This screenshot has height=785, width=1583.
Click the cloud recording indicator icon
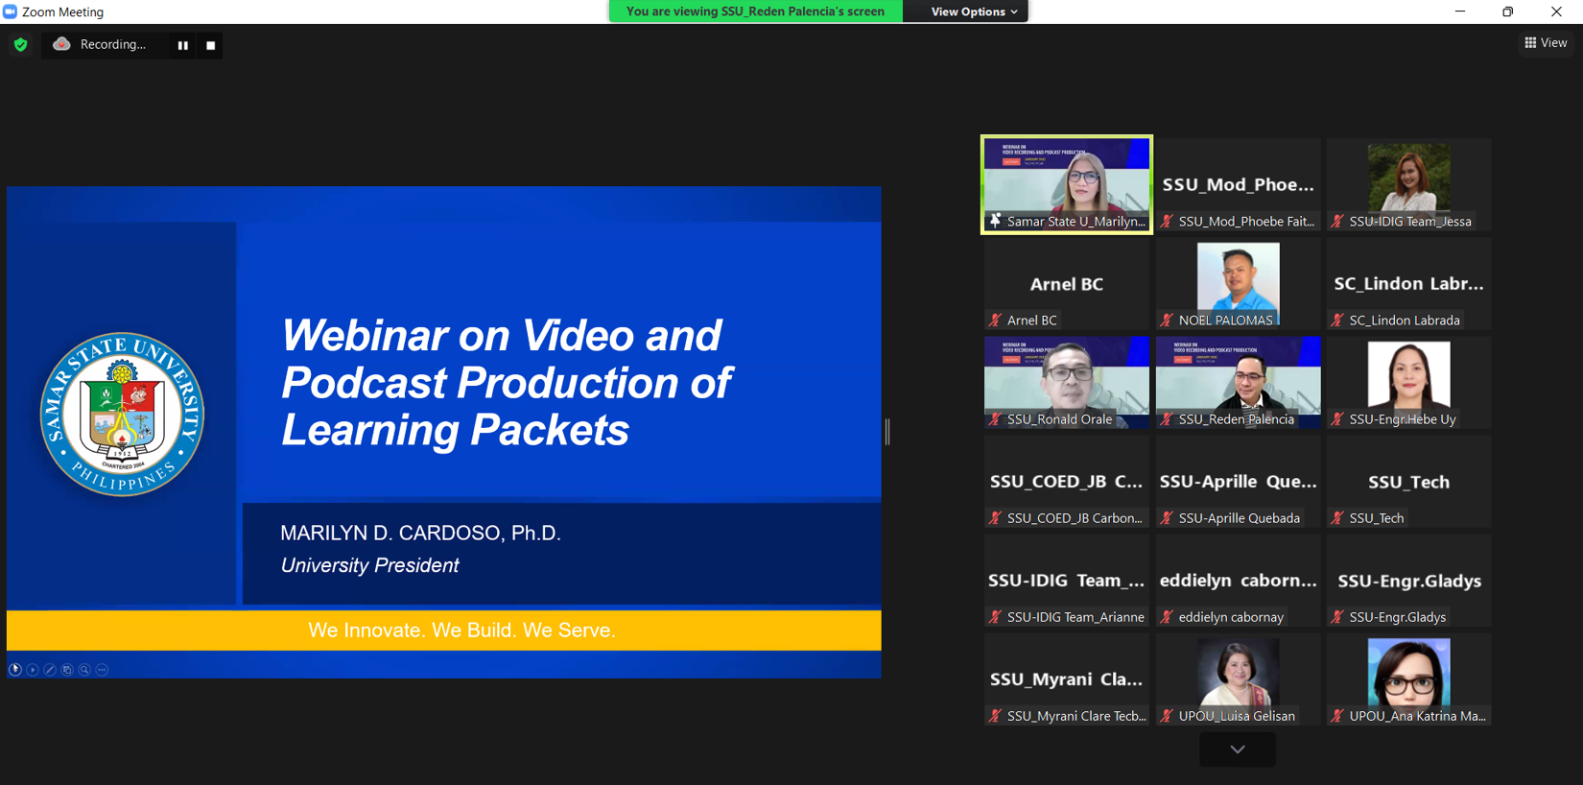coord(61,44)
